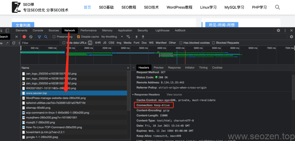Open the Lighthouse tab
The image size is (295, 141).
pyautogui.click(x=162, y=30)
